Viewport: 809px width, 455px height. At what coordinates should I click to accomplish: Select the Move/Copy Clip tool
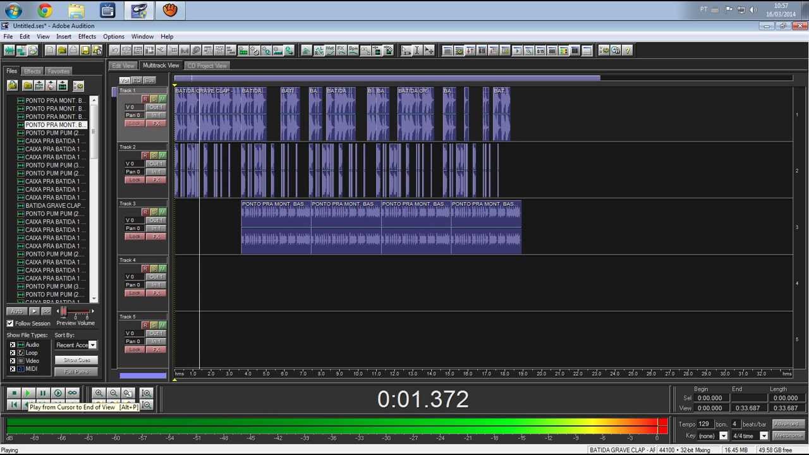point(429,51)
